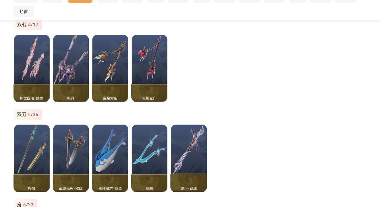Click the 诡月·链魂 name caption
Viewport: 380px width, 207px height.
(189, 188)
